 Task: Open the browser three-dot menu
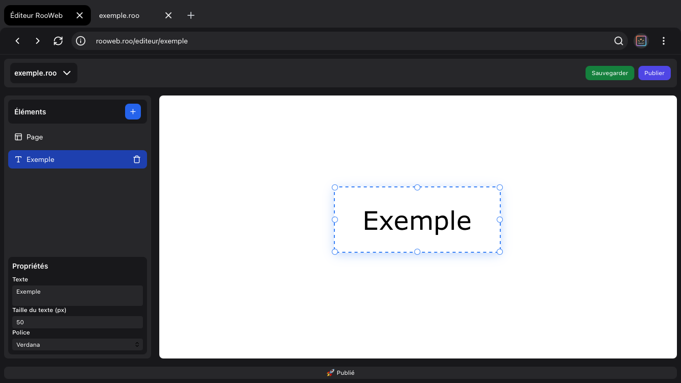click(x=664, y=41)
